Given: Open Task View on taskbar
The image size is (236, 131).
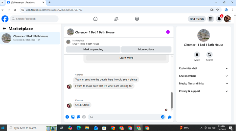Looking at the screenshot, I should pyautogui.click(x=61, y=128).
